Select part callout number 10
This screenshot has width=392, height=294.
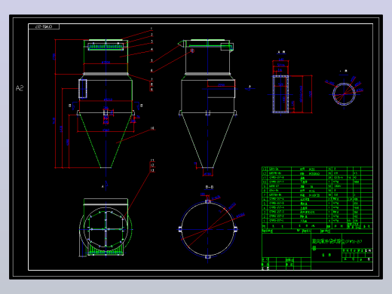click(152, 128)
